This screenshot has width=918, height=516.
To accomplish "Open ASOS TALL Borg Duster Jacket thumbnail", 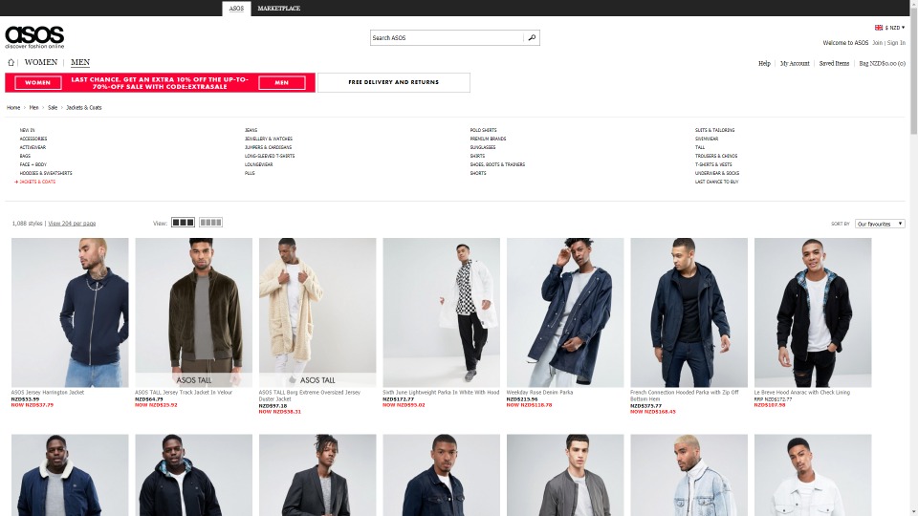I will point(317,312).
